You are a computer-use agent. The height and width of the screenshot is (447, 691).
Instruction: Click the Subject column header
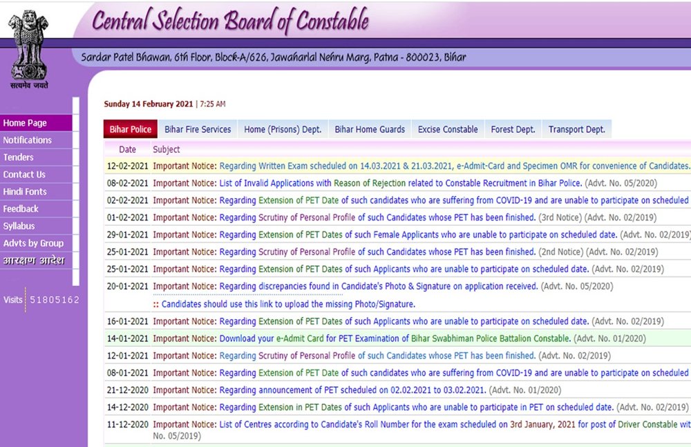[166, 149]
